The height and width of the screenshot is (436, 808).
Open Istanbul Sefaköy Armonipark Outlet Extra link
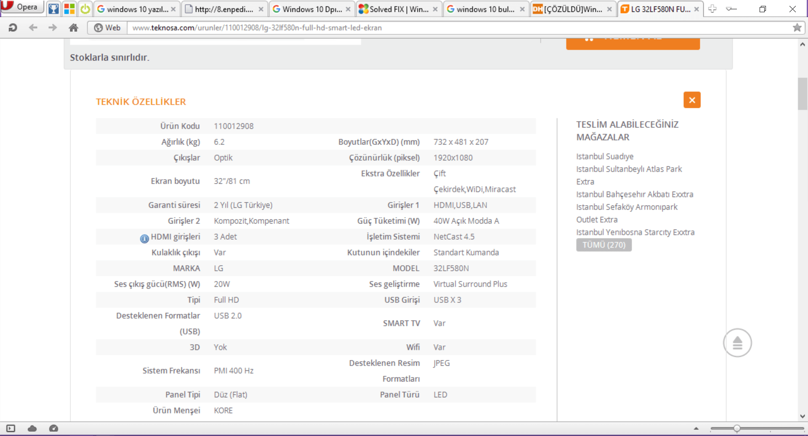627,213
